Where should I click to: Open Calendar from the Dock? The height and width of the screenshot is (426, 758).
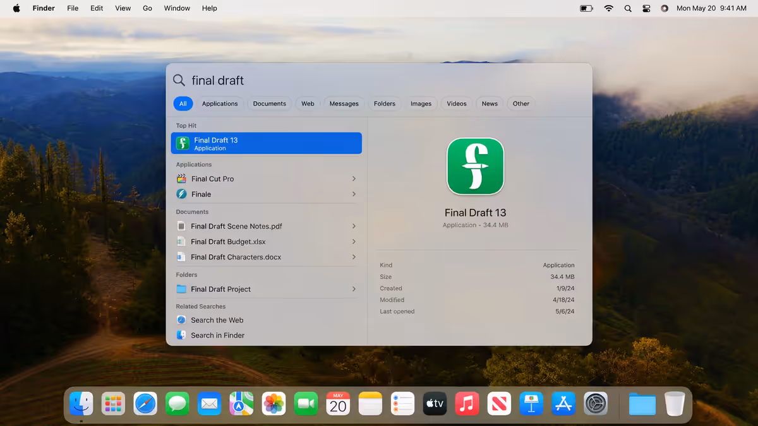point(338,404)
